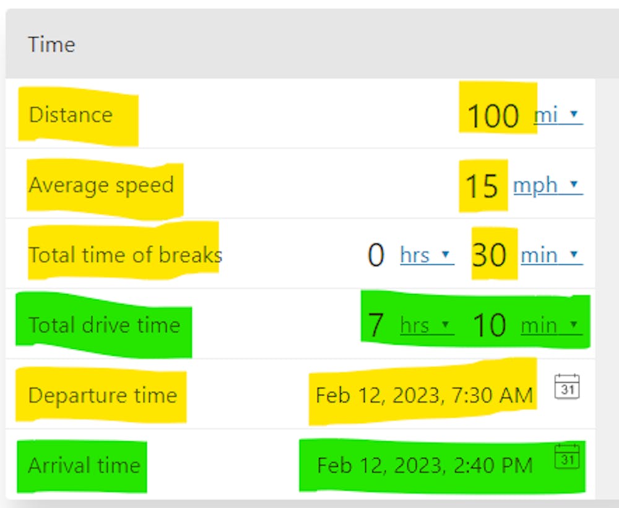Click the Distance label

click(71, 115)
